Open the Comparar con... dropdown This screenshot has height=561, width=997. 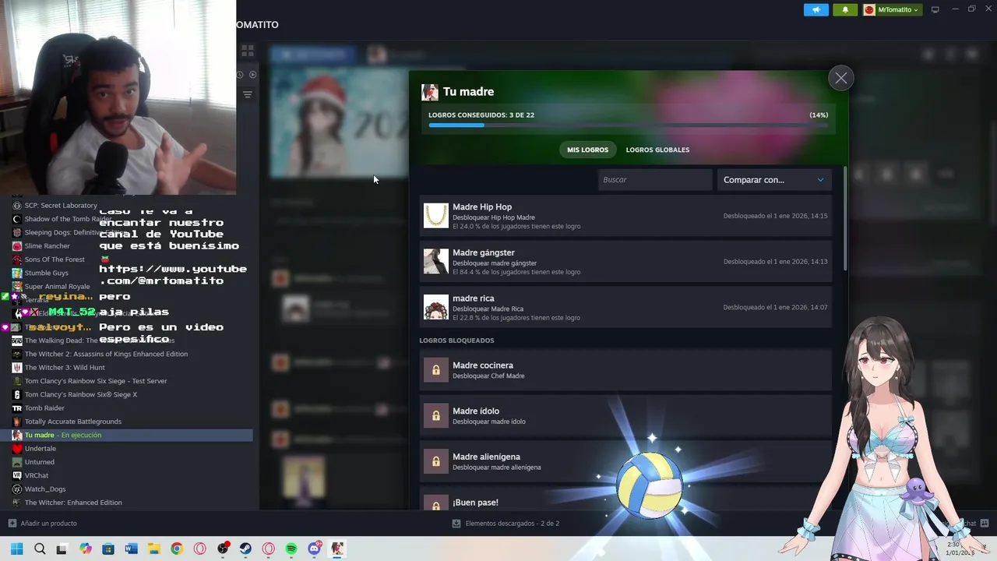tap(773, 180)
